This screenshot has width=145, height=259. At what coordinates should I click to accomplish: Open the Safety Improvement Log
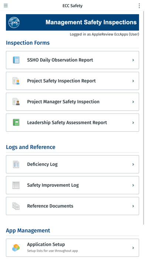(72, 185)
